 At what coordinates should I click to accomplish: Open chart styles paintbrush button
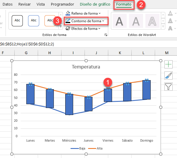click(x=169, y=75)
